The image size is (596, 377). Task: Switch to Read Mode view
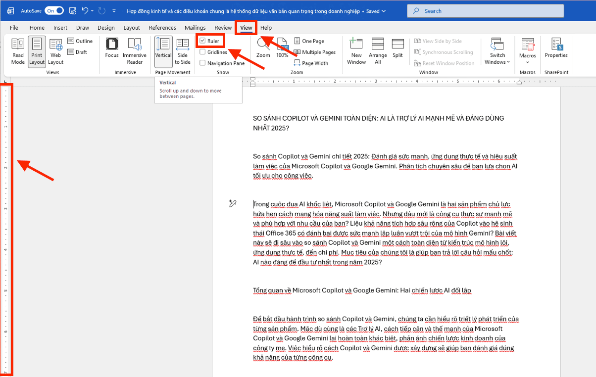pyautogui.click(x=18, y=51)
